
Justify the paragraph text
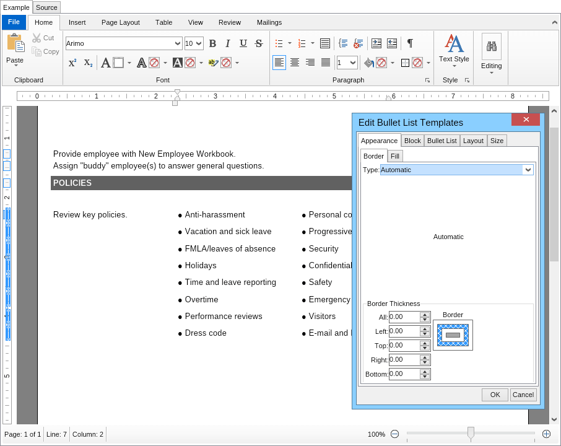pos(326,63)
